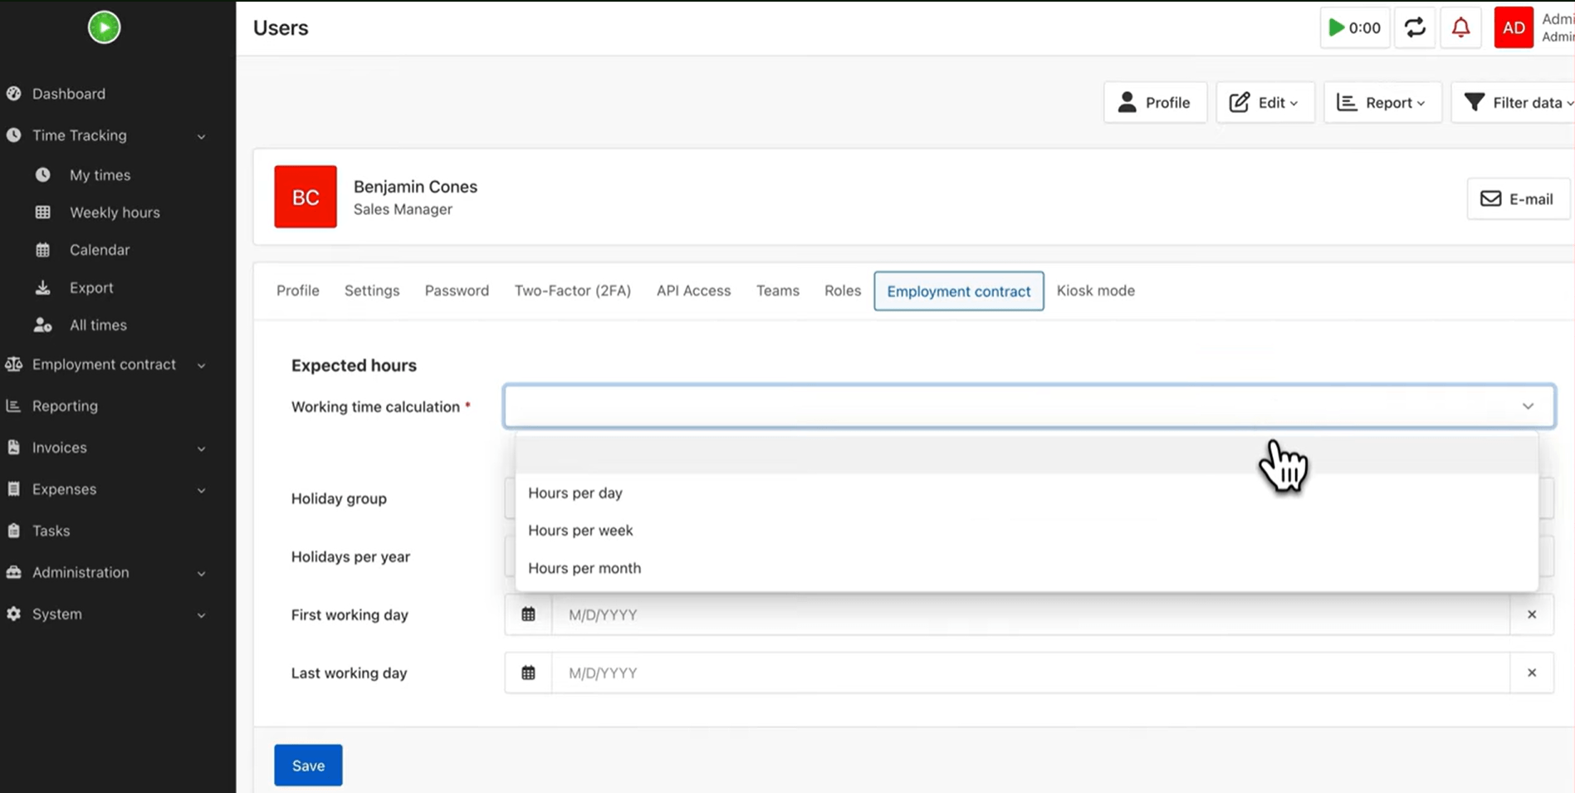The image size is (1575, 793).
Task: Switch to the Settings tab
Action: pos(372,291)
